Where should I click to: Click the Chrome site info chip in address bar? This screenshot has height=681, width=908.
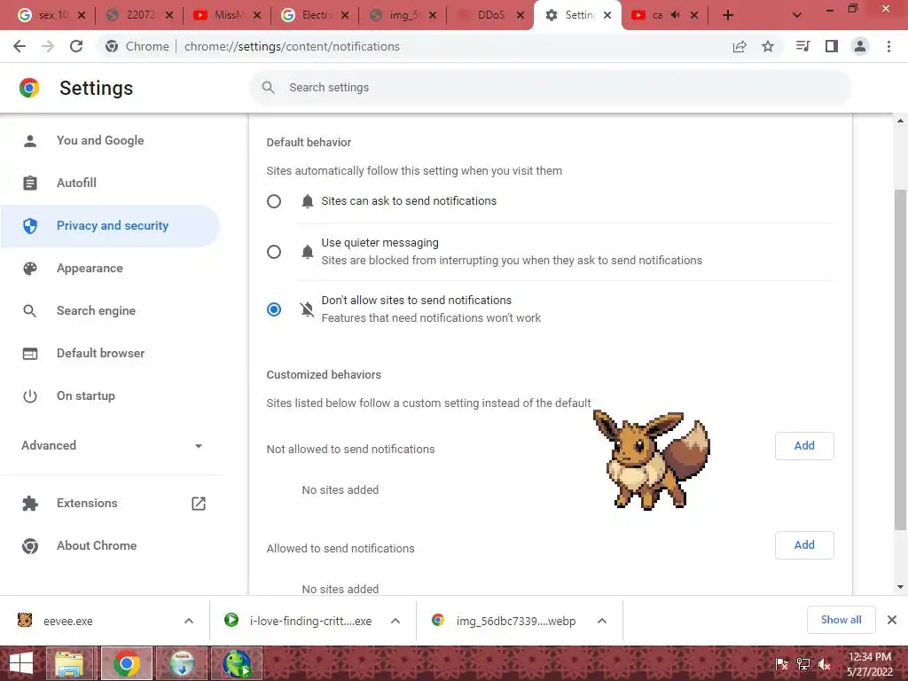pos(137,46)
